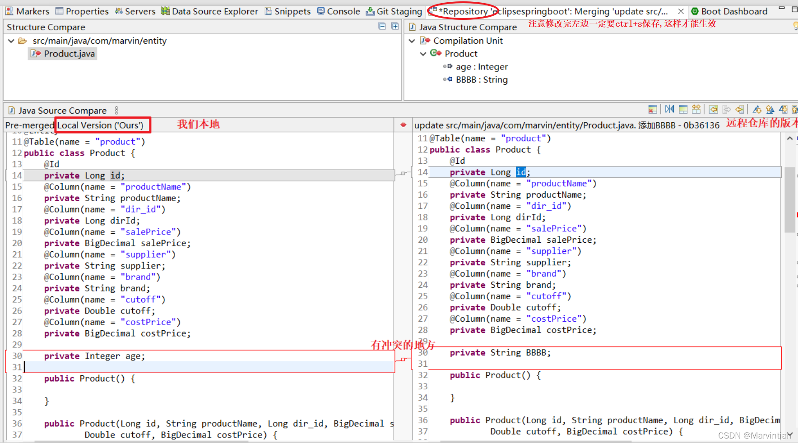The image size is (798, 443).
Task: Expand all nodes in Structure Compare
Action: click(395, 27)
